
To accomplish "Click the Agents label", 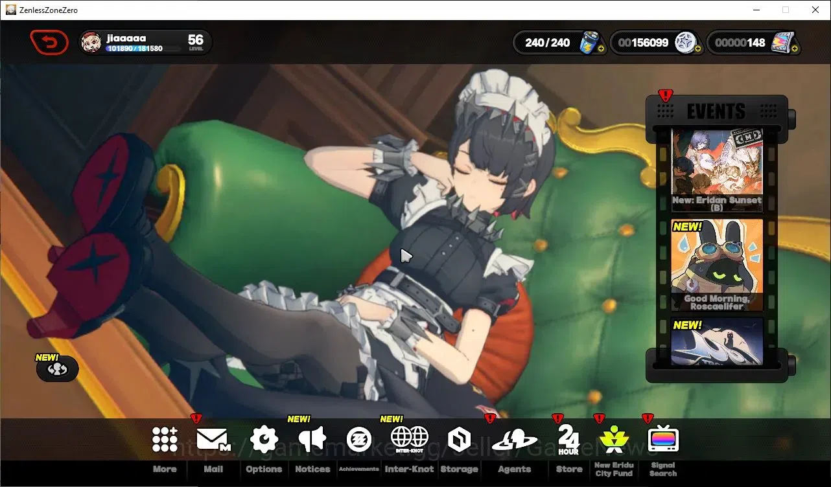I will click(515, 470).
